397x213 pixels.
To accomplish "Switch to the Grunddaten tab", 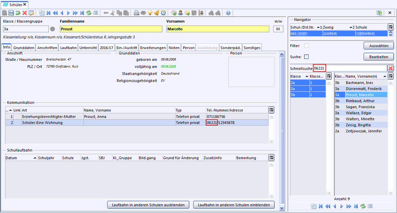I will click(24, 47).
